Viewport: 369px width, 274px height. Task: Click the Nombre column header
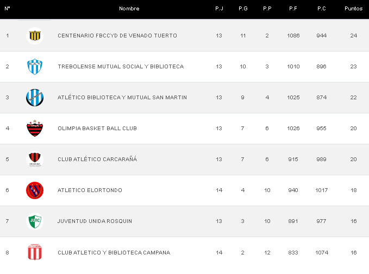click(x=129, y=9)
